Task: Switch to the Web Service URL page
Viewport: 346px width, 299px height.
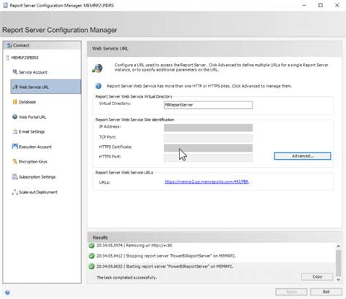Action: [46, 87]
